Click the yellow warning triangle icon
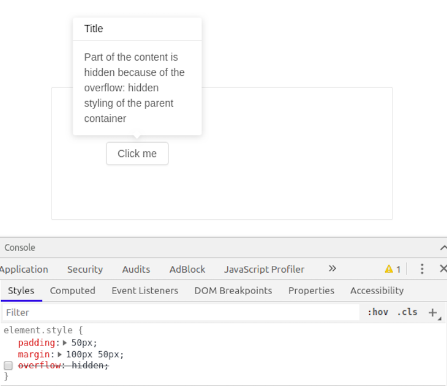 click(389, 269)
